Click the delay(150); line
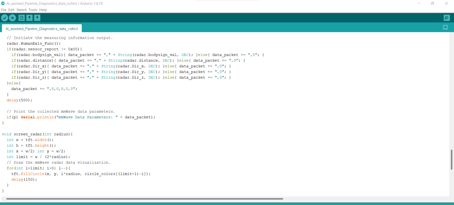454x205 pixels. pyautogui.click(x=24, y=179)
